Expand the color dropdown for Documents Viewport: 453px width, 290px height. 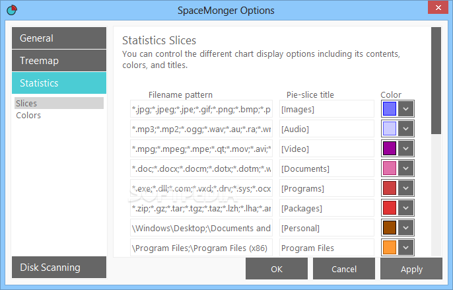(405, 168)
